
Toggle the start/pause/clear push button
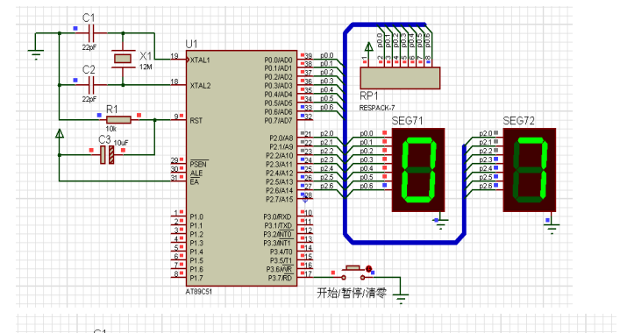click(x=353, y=273)
